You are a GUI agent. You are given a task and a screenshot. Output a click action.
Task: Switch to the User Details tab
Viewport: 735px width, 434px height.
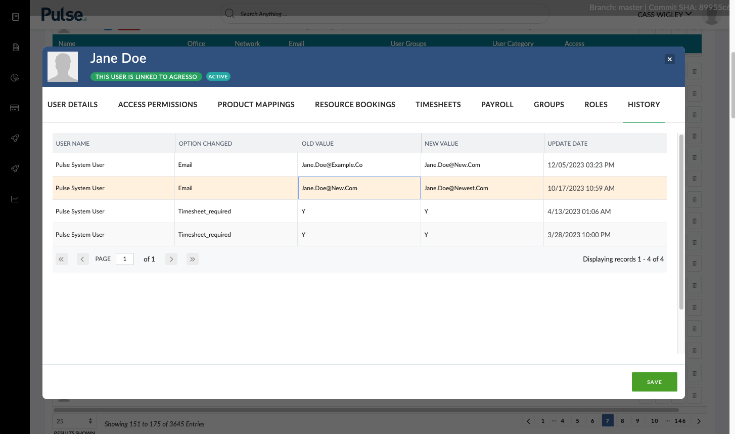point(73,105)
